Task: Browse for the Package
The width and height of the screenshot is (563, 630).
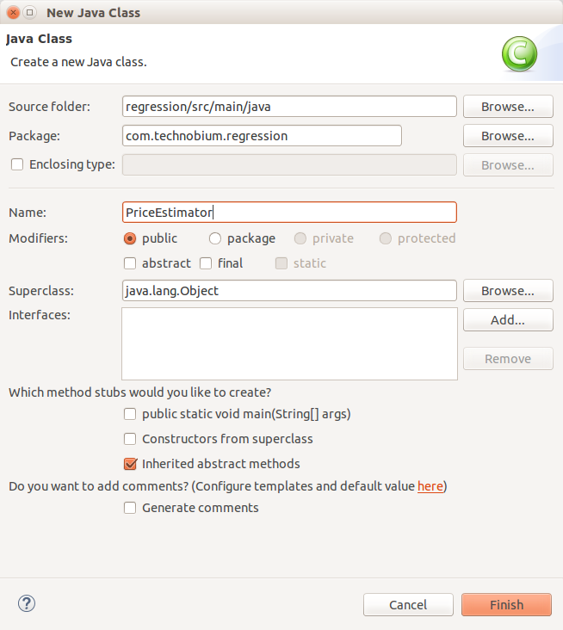Action: click(508, 136)
